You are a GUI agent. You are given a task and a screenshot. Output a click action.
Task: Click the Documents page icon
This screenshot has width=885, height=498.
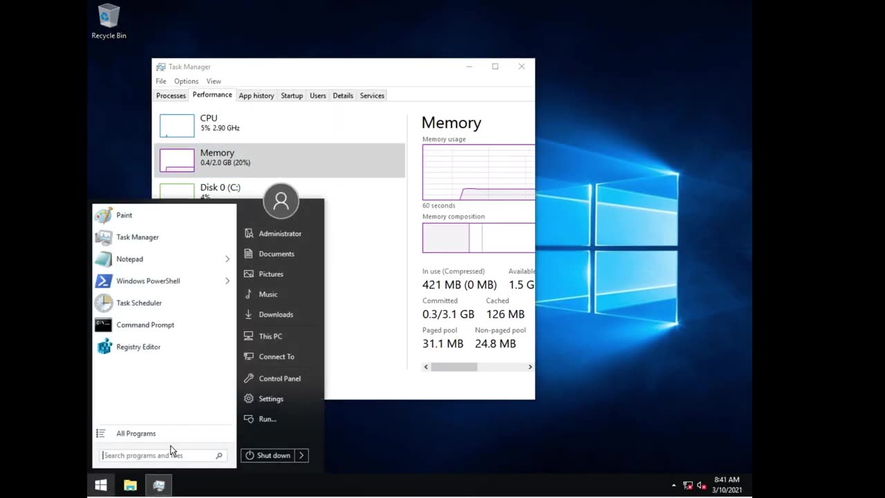(249, 254)
